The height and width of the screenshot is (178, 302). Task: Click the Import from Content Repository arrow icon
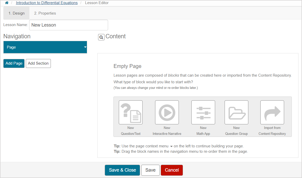[x=272, y=112]
